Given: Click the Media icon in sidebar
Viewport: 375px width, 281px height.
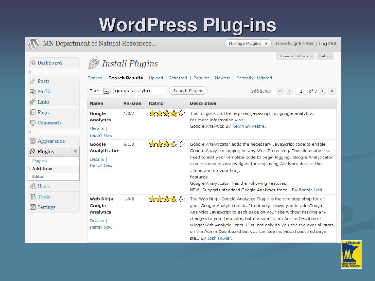Looking at the screenshot, I should point(33,91).
